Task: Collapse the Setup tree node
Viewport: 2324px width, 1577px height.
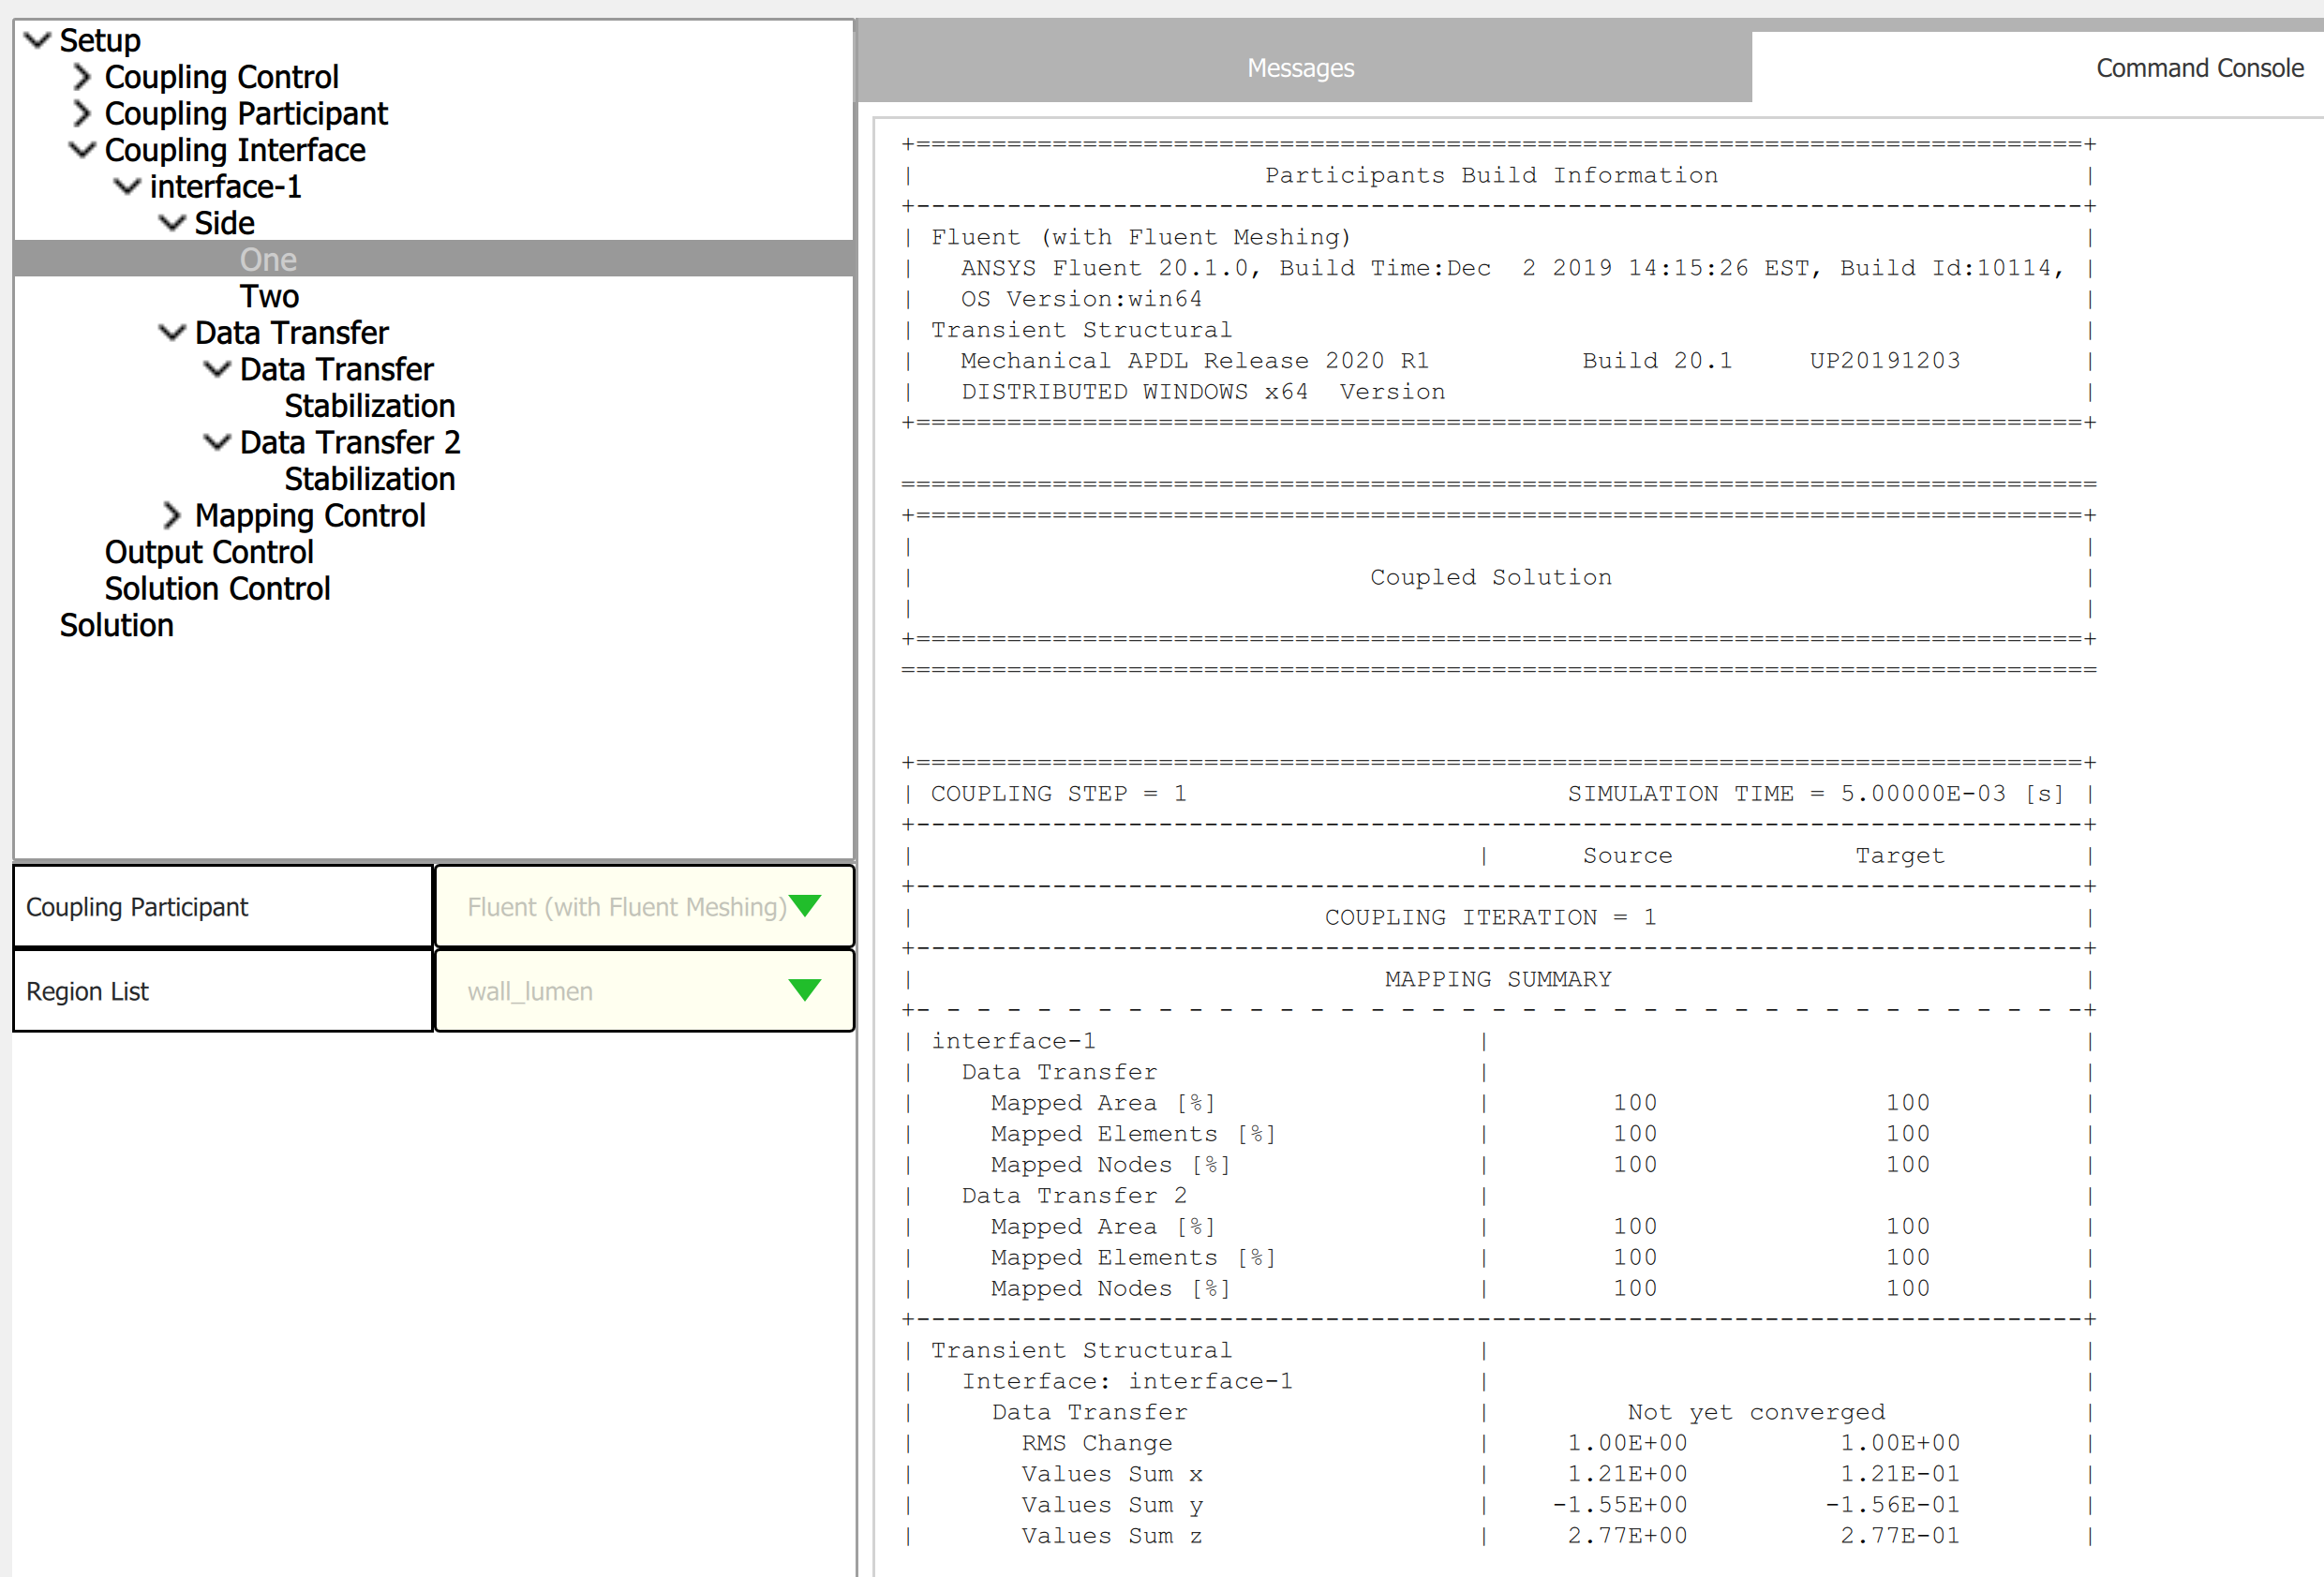Action: (37, 40)
